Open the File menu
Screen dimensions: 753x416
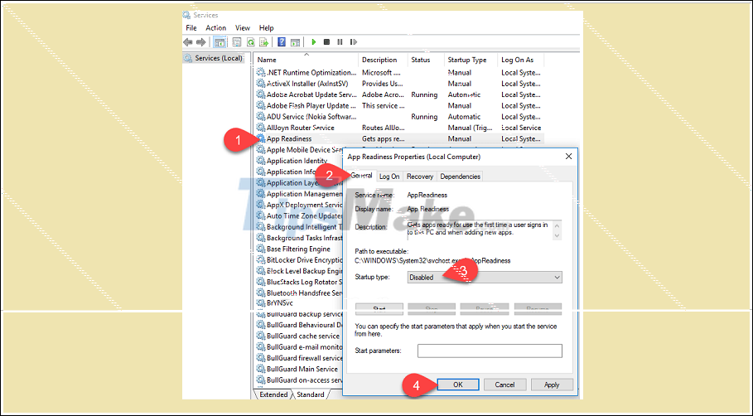click(191, 28)
